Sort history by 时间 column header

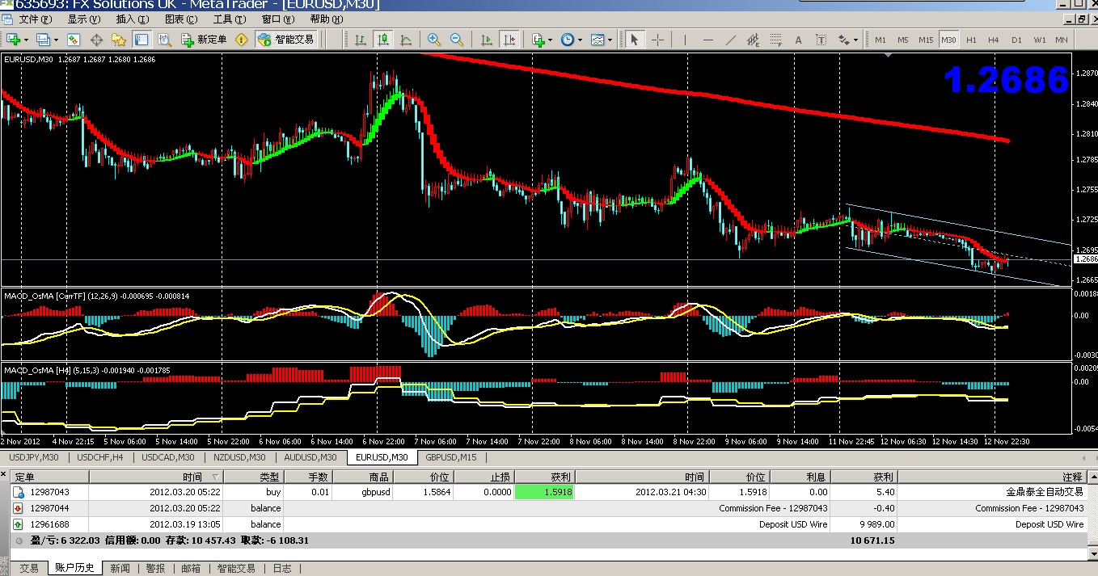(192, 477)
